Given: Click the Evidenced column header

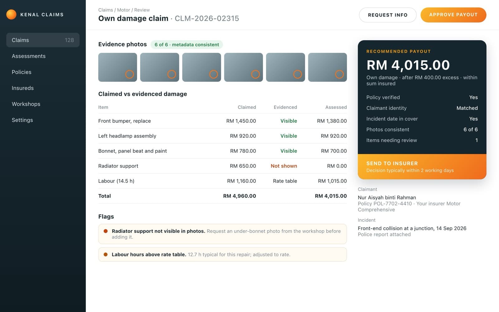Looking at the screenshot, I should (285, 107).
